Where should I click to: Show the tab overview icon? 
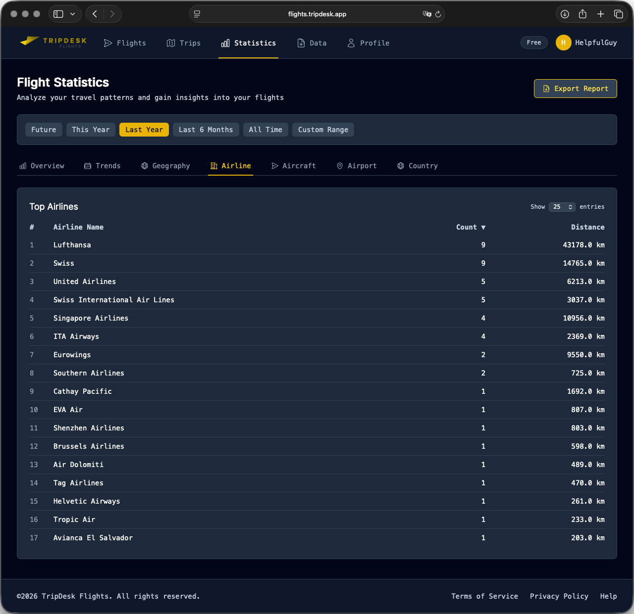pyautogui.click(x=619, y=14)
